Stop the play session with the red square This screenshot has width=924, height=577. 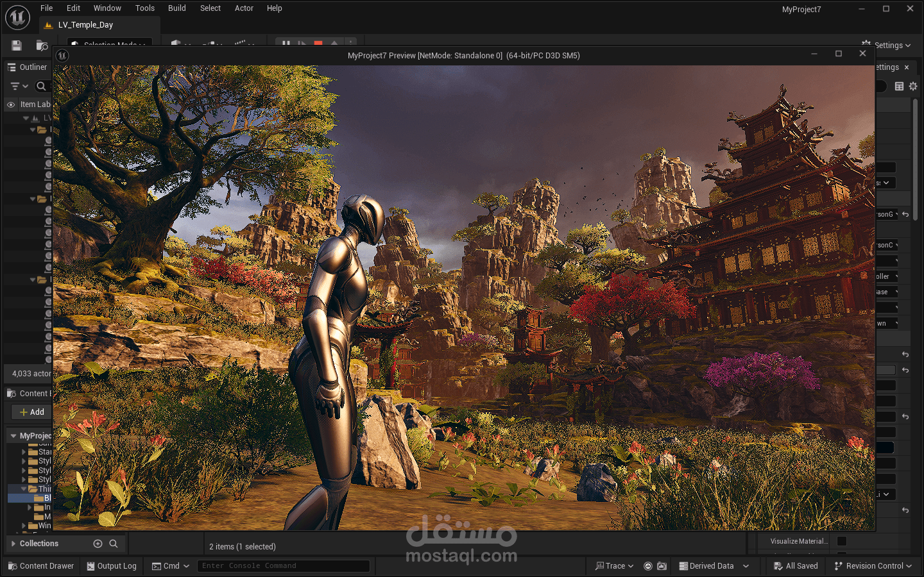(x=318, y=44)
